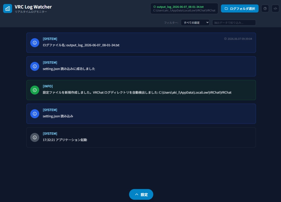Click the code brackets icon button
Screen dimensions: 281x202
(x=276, y=8)
